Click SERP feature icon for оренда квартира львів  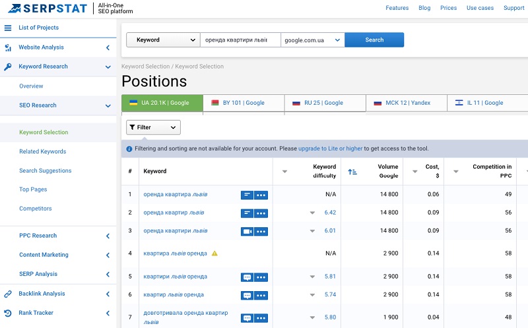tap(247, 195)
